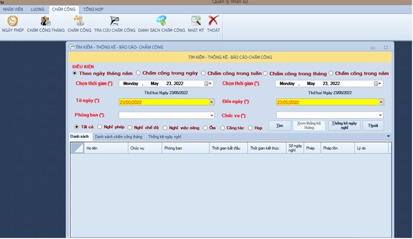Select Chấm công trong tháng option
The height and width of the screenshot is (239, 413).
click(x=265, y=73)
